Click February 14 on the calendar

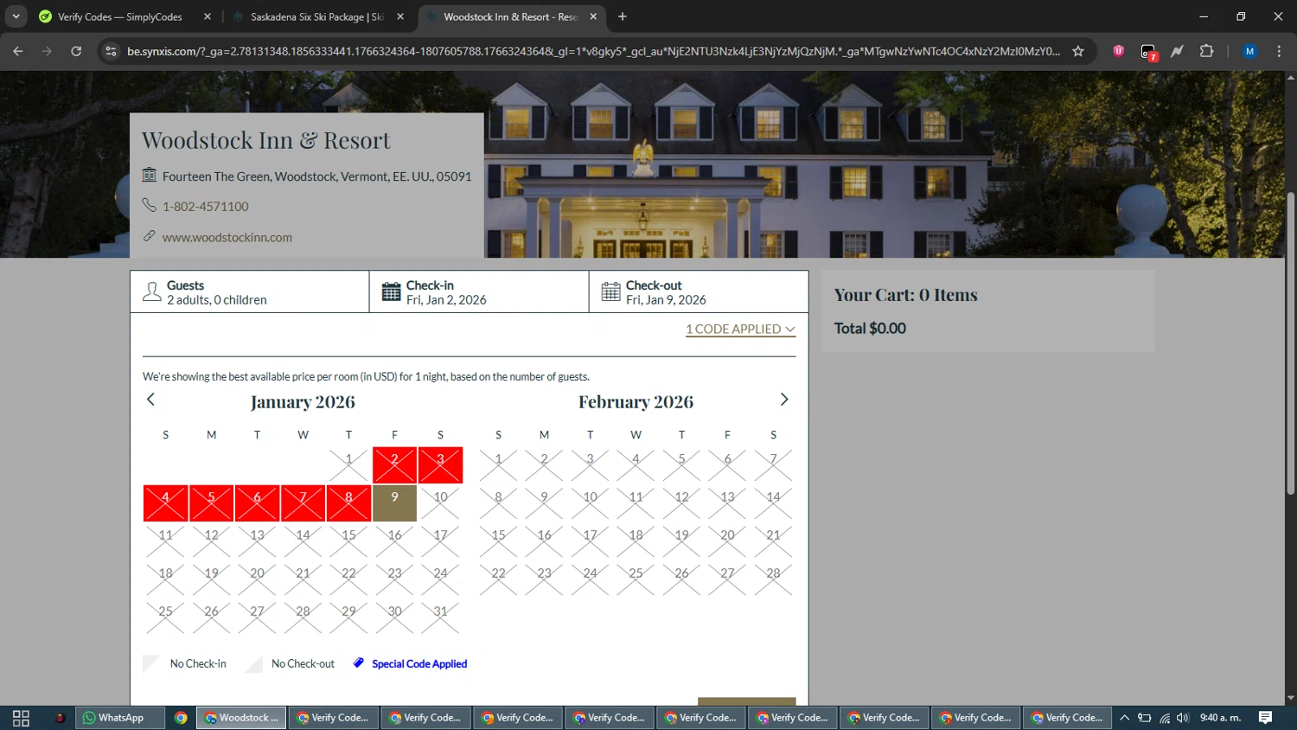coord(774,503)
